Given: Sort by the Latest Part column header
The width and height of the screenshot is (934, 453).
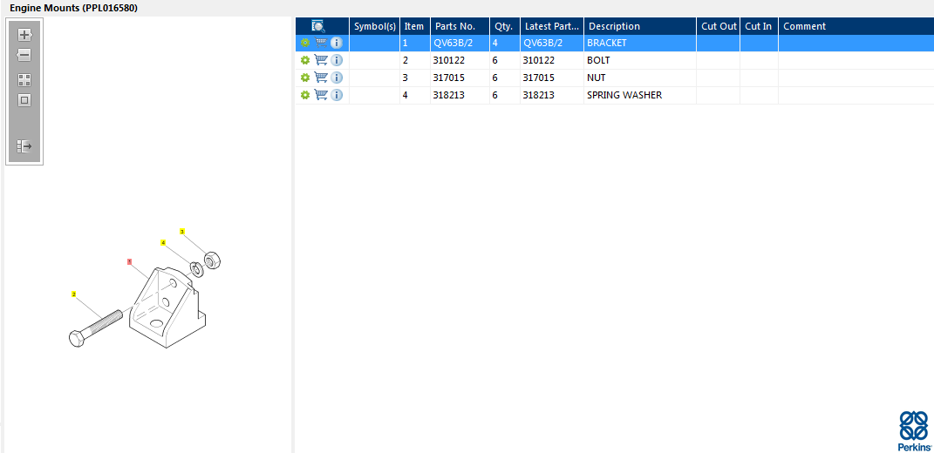Looking at the screenshot, I should coord(551,26).
